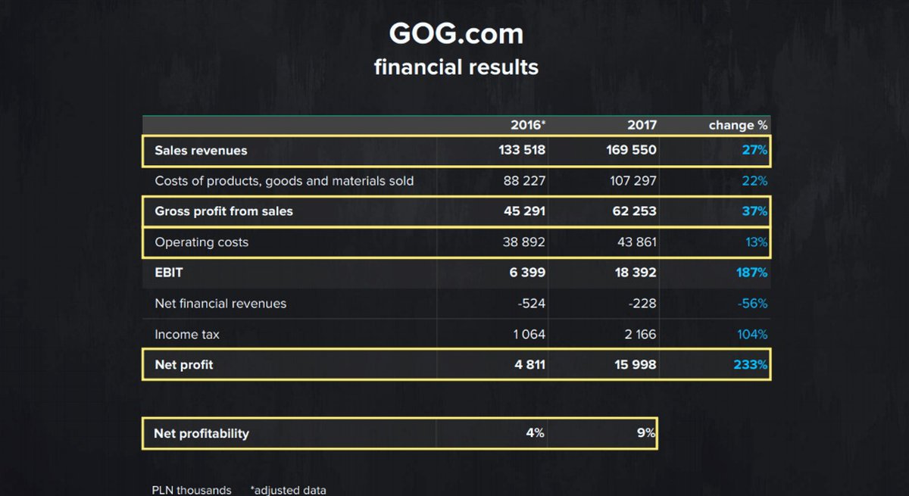Click the 'Gross profit from sales' label

pyautogui.click(x=223, y=211)
